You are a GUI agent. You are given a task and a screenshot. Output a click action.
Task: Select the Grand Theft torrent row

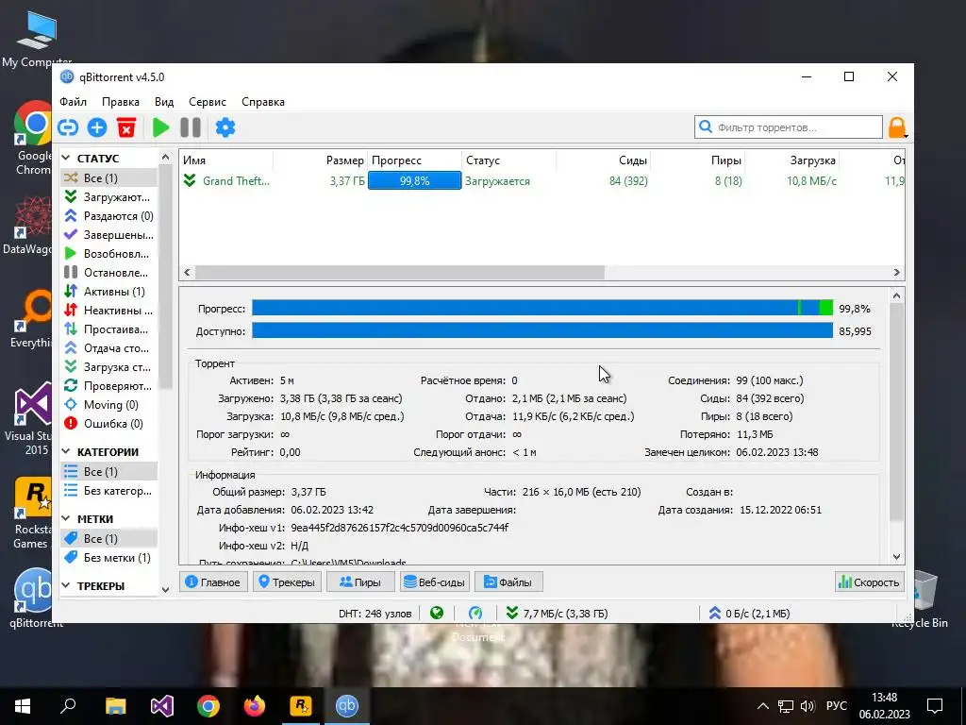pos(541,181)
